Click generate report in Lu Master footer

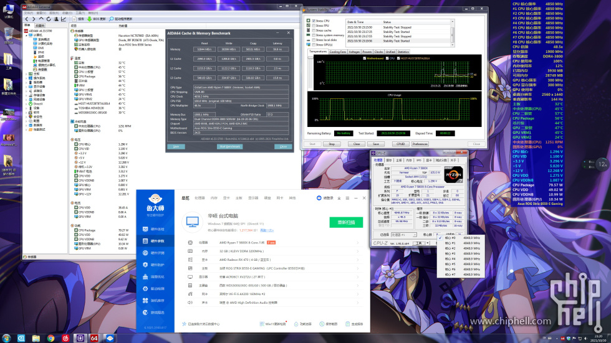354,324
